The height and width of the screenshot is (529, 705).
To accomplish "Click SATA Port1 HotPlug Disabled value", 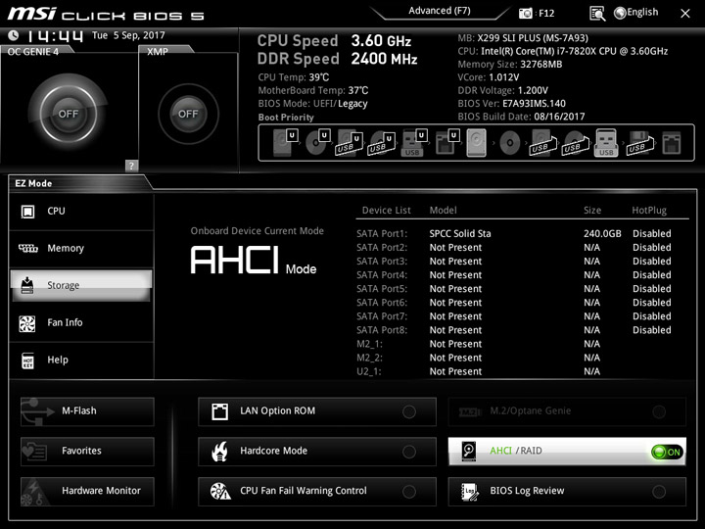I will 651,233.
